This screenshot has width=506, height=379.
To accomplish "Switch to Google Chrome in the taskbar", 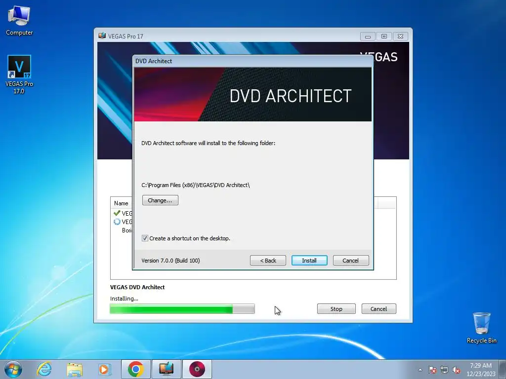I will [135, 369].
